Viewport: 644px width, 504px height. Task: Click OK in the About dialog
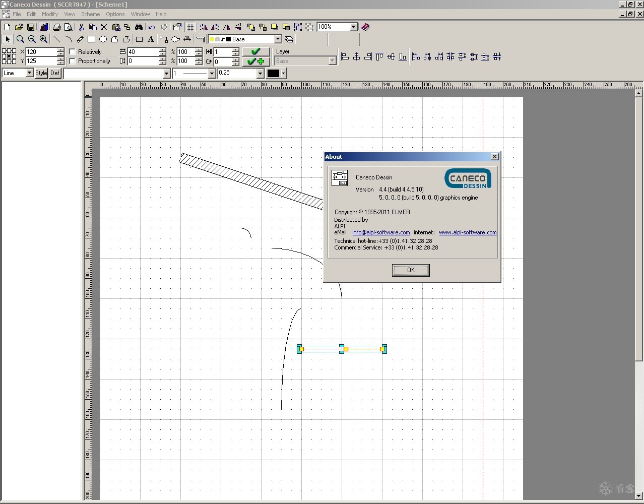pyautogui.click(x=411, y=270)
